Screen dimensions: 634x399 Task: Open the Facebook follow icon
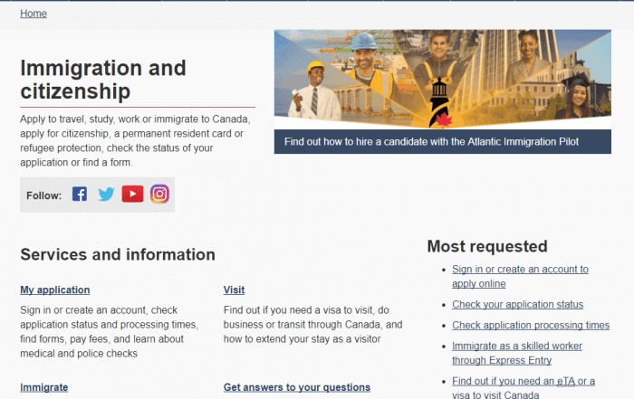pyautogui.click(x=80, y=195)
